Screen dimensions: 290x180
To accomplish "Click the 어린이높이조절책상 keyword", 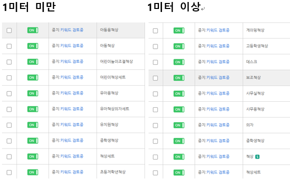I will coord(116,61).
